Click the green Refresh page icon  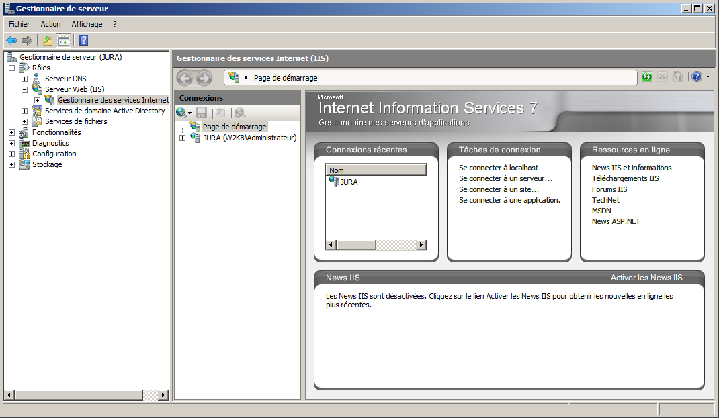pos(646,77)
